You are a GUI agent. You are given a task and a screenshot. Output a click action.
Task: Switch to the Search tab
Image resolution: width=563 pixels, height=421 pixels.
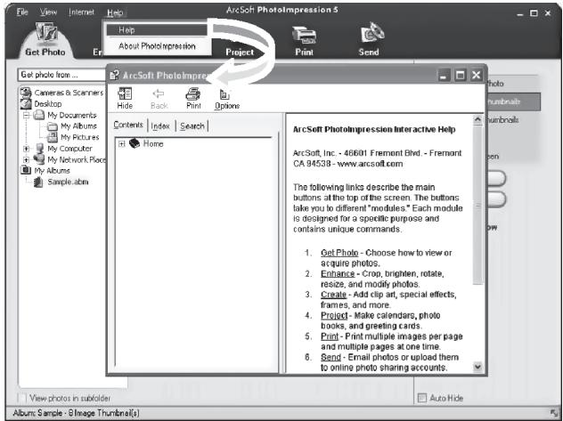[x=192, y=125]
